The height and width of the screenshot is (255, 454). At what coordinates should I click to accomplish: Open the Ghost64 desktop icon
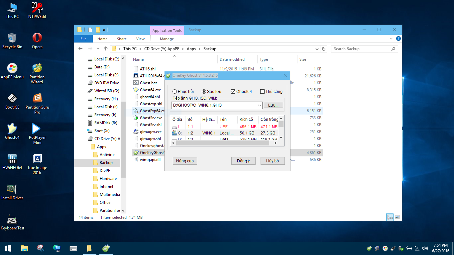click(x=12, y=131)
